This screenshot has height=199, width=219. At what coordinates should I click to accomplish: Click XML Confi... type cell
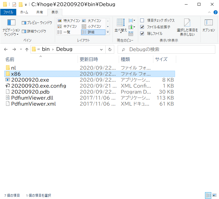(x=136, y=86)
